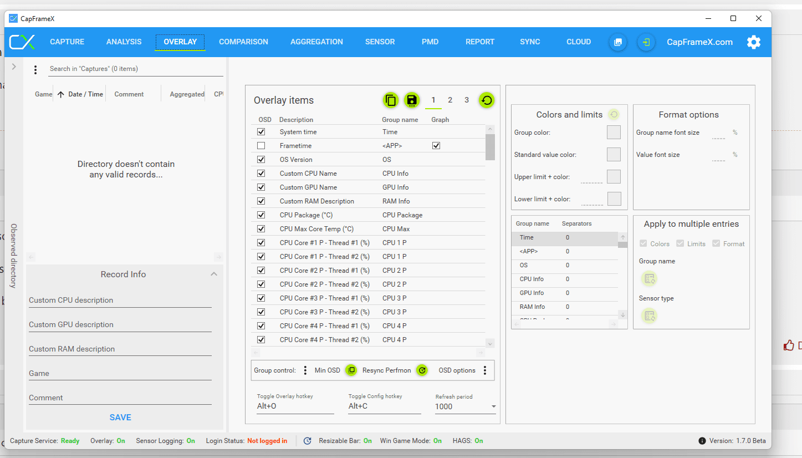Screen dimensions: 802x458
Task: Toggle the Limits checkbox
Action: pos(680,244)
